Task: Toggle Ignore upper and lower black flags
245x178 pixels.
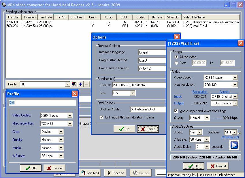Action: point(176,111)
